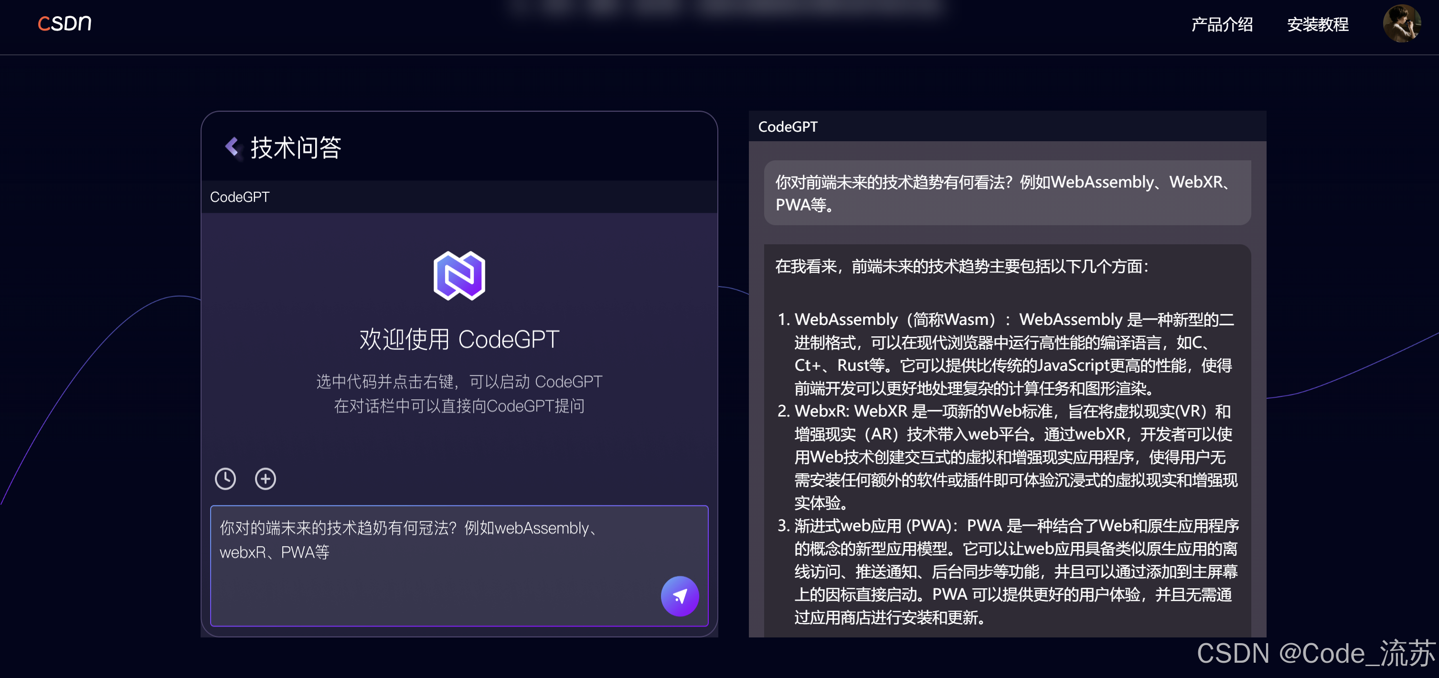Select the CodeGPT tab in the left panel

[240, 197]
